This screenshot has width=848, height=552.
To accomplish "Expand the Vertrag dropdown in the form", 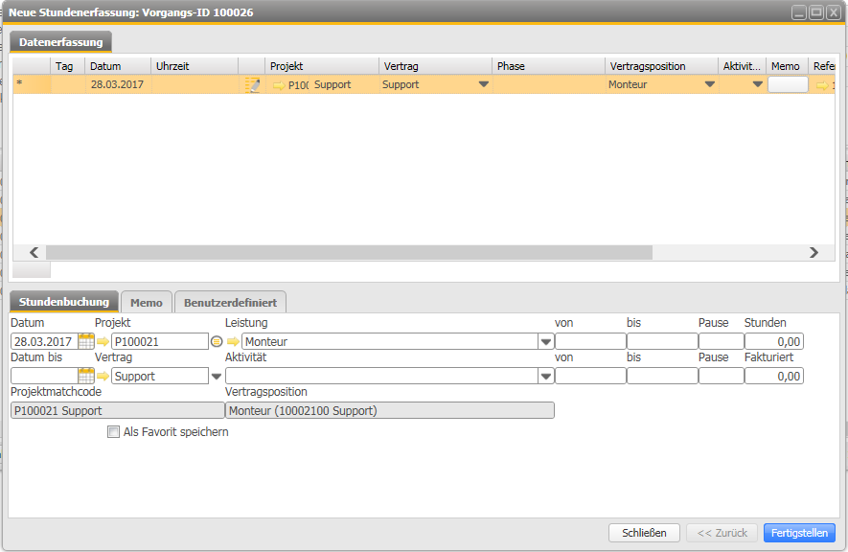I will pyautogui.click(x=216, y=376).
